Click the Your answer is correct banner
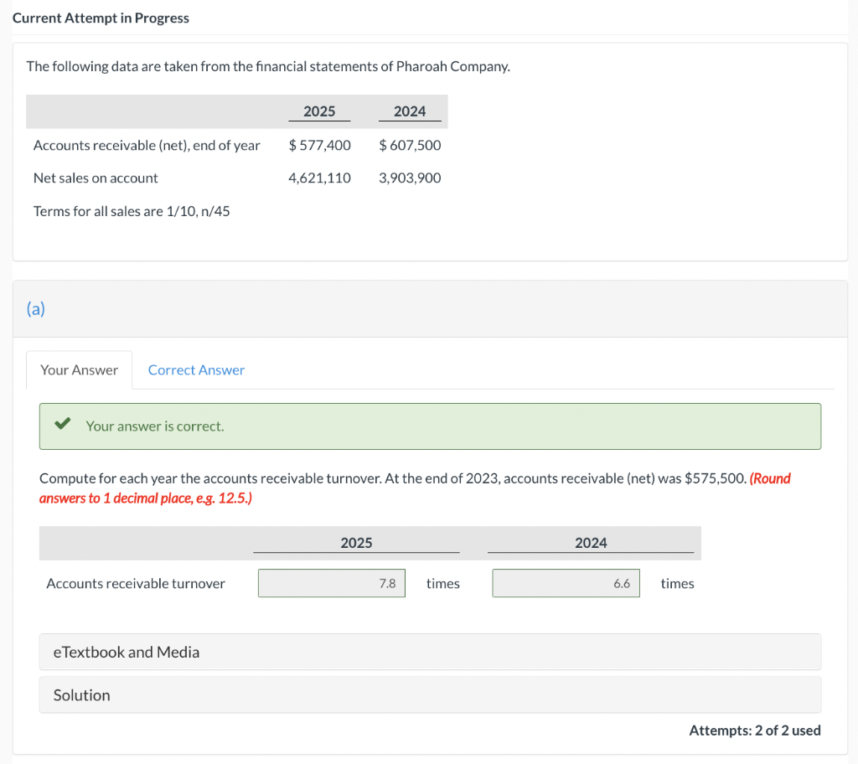Image resolution: width=858 pixels, height=764 pixels. [x=430, y=426]
